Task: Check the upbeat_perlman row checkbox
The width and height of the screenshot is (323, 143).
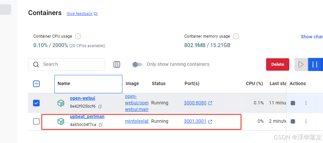Action: (x=36, y=122)
